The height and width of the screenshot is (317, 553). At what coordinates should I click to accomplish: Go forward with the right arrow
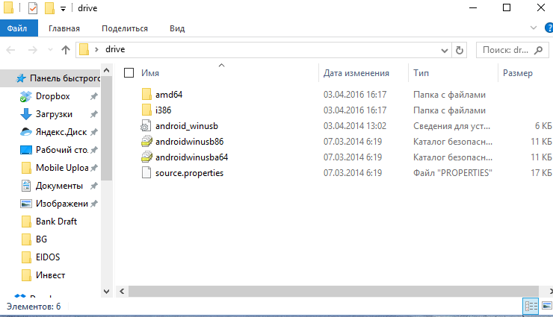[32, 50]
